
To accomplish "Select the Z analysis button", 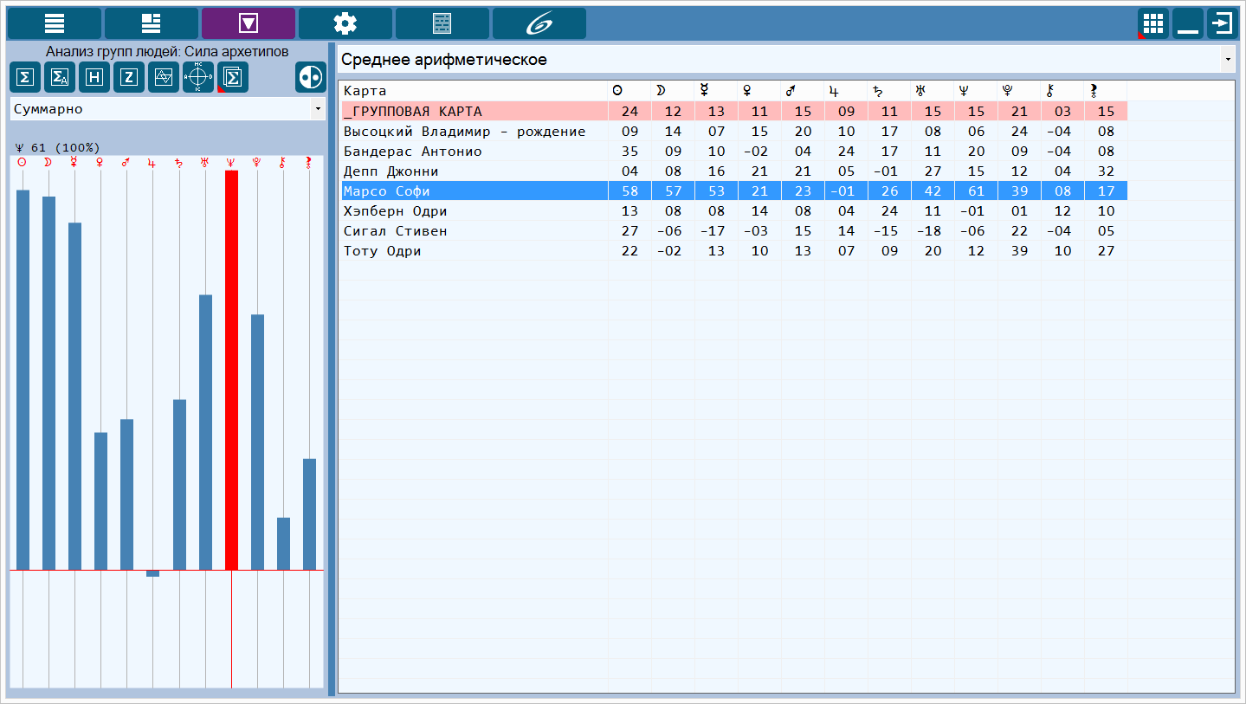I will (129, 77).
